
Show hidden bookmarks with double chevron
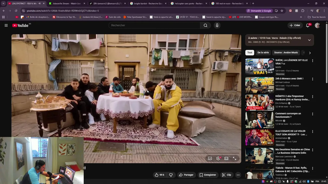click(x=301, y=17)
